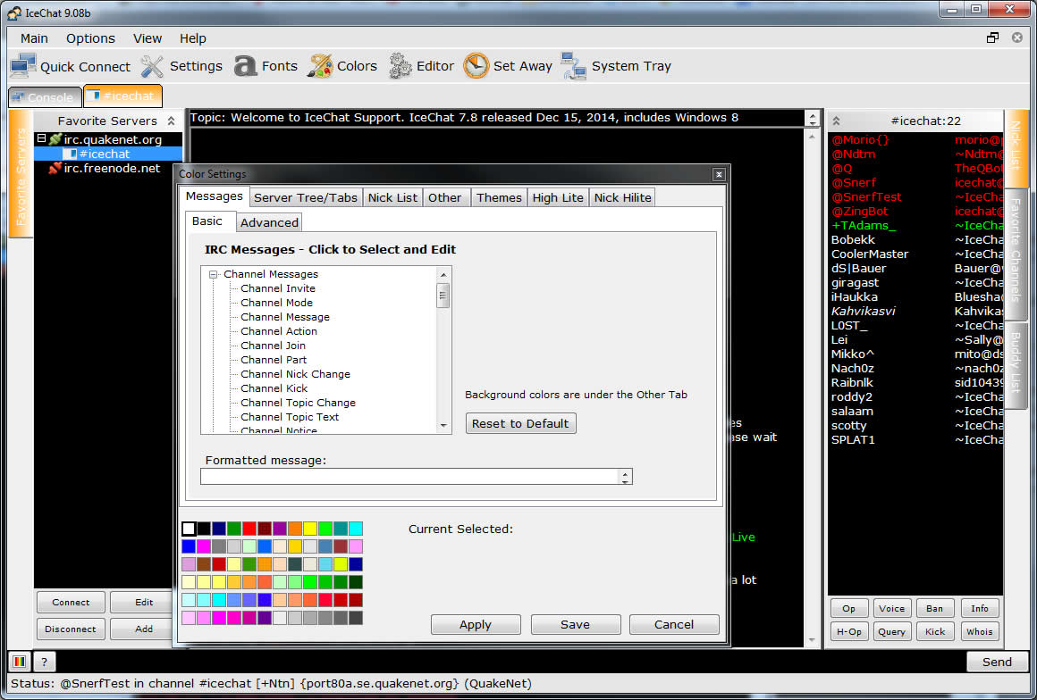Click the Voice button under the nick list
Viewport: 1037px width, 700px height.
click(891, 608)
